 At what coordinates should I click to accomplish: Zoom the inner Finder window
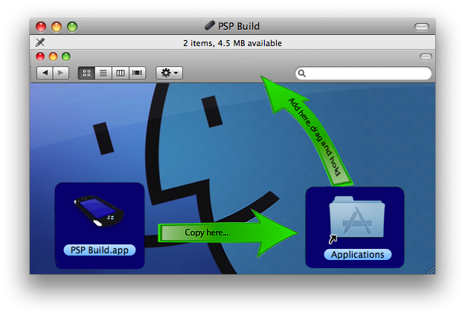[66, 56]
